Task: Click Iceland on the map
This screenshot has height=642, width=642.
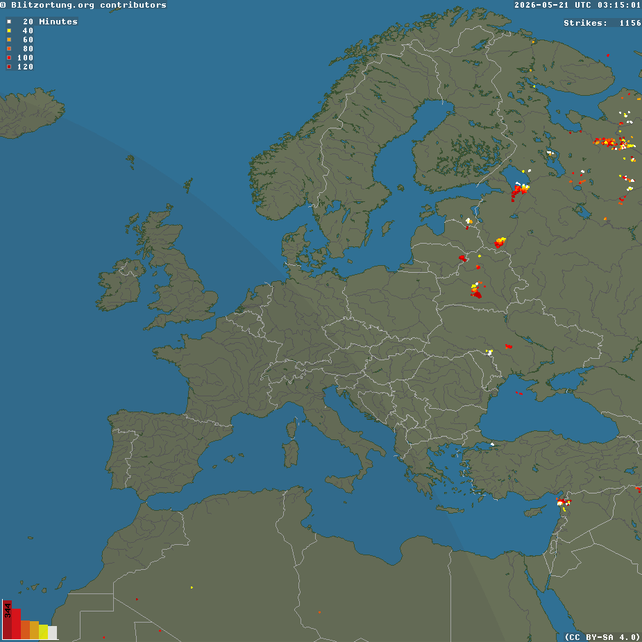Action: click(x=31, y=112)
